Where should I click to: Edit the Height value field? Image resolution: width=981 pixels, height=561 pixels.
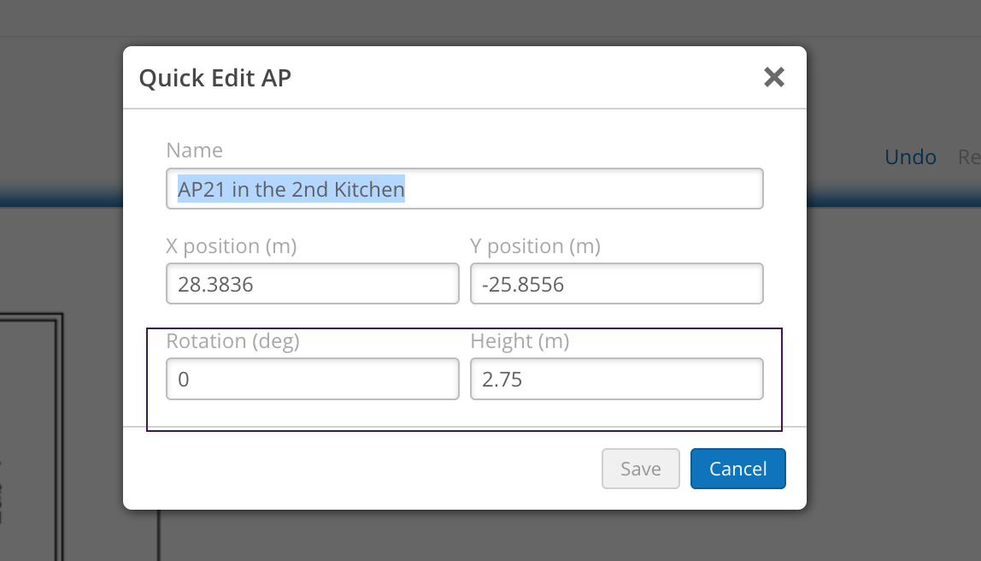[x=616, y=379]
